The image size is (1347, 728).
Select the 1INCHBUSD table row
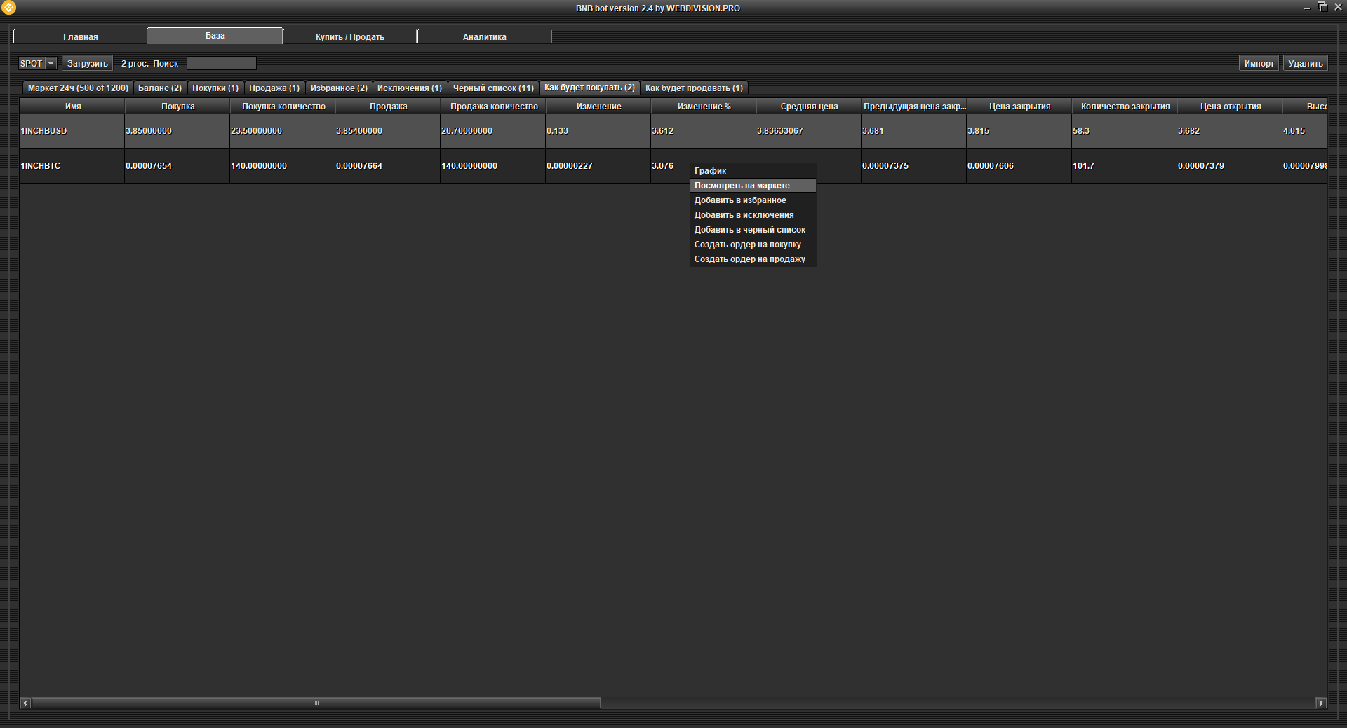pos(70,131)
